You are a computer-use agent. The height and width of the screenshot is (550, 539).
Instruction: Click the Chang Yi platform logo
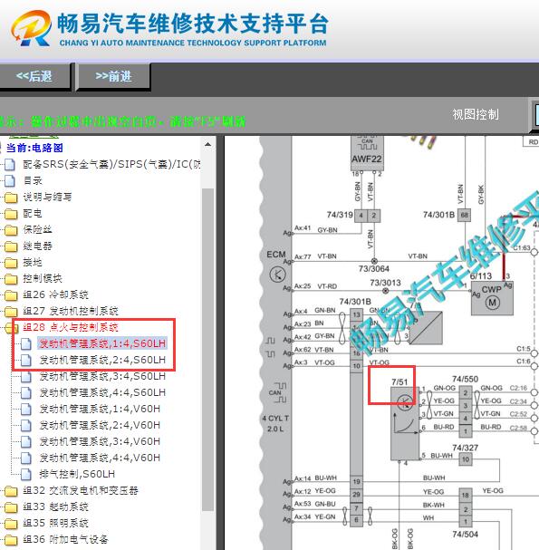31,28
